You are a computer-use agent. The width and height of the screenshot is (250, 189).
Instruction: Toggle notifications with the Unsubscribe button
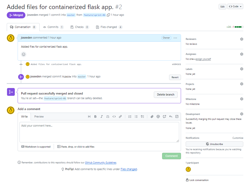(214, 144)
